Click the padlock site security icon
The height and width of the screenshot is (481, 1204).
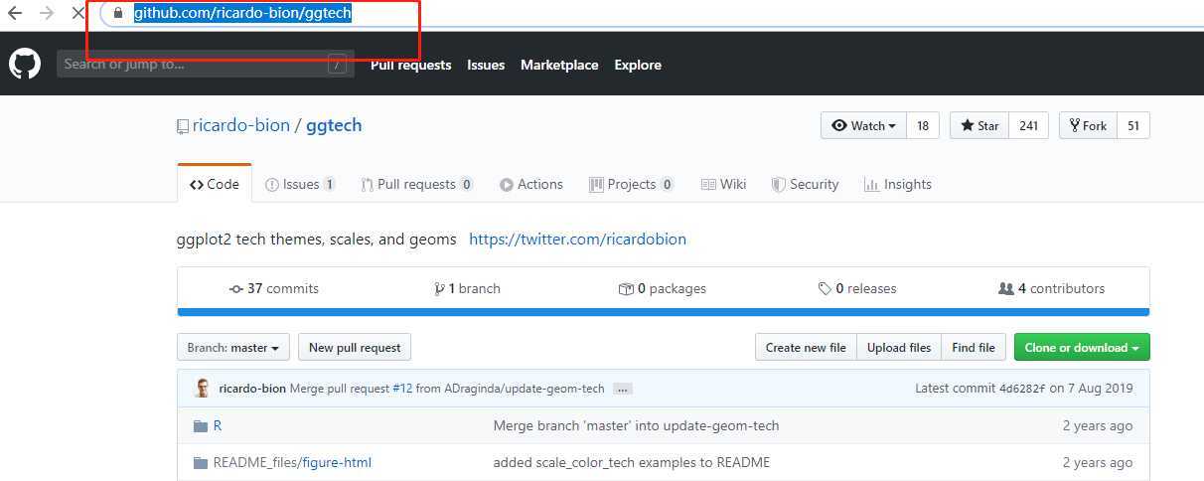point(118,13)
